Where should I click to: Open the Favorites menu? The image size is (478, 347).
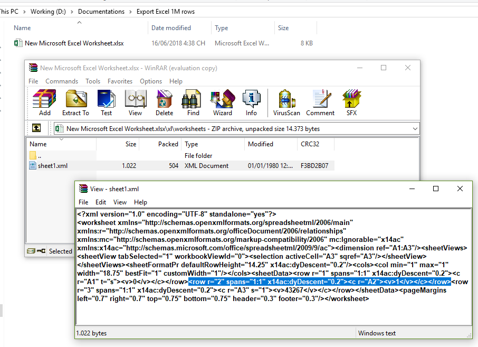pyautogui.click(x=120, y=81)
